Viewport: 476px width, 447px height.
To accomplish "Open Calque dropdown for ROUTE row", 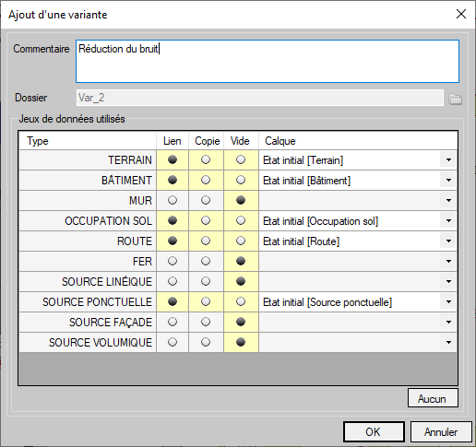I will coord(448,241).
